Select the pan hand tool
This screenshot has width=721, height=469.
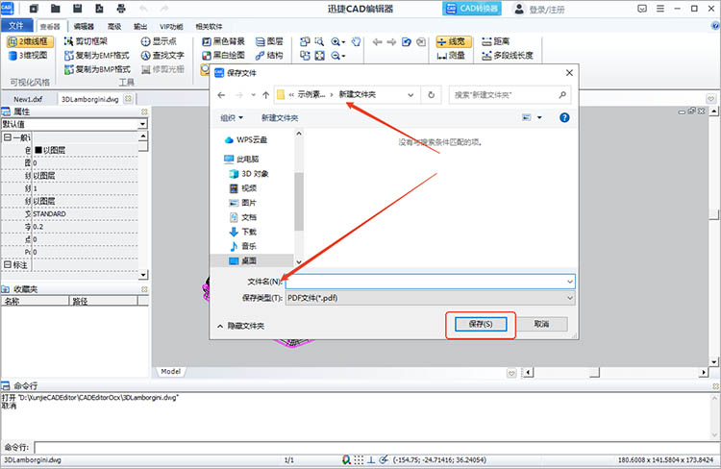coord(356,42)
